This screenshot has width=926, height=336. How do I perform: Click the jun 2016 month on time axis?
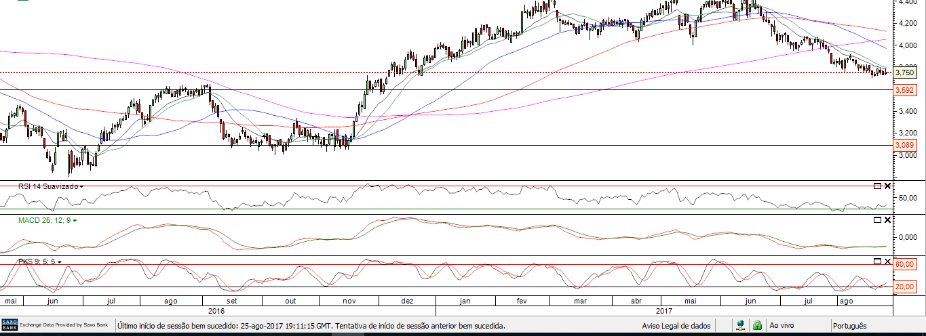[x=52, y=300]
